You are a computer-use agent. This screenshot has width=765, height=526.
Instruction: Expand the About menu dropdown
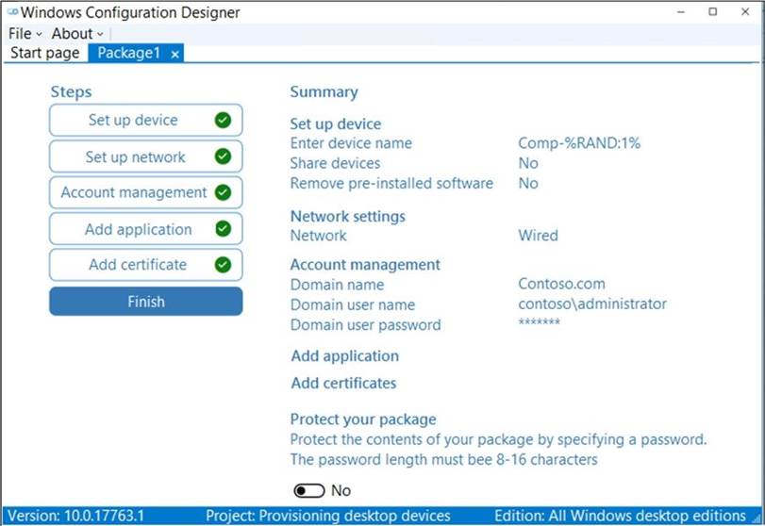coord(77,34)
